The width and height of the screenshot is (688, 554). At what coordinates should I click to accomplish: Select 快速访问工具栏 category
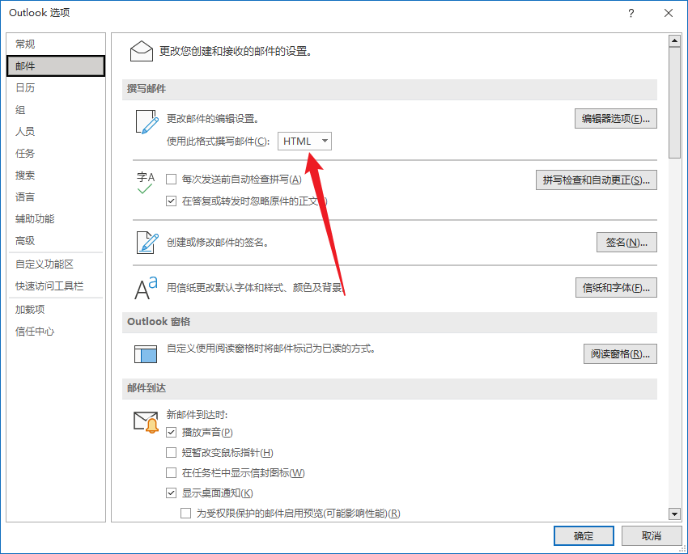click(56, 286)
